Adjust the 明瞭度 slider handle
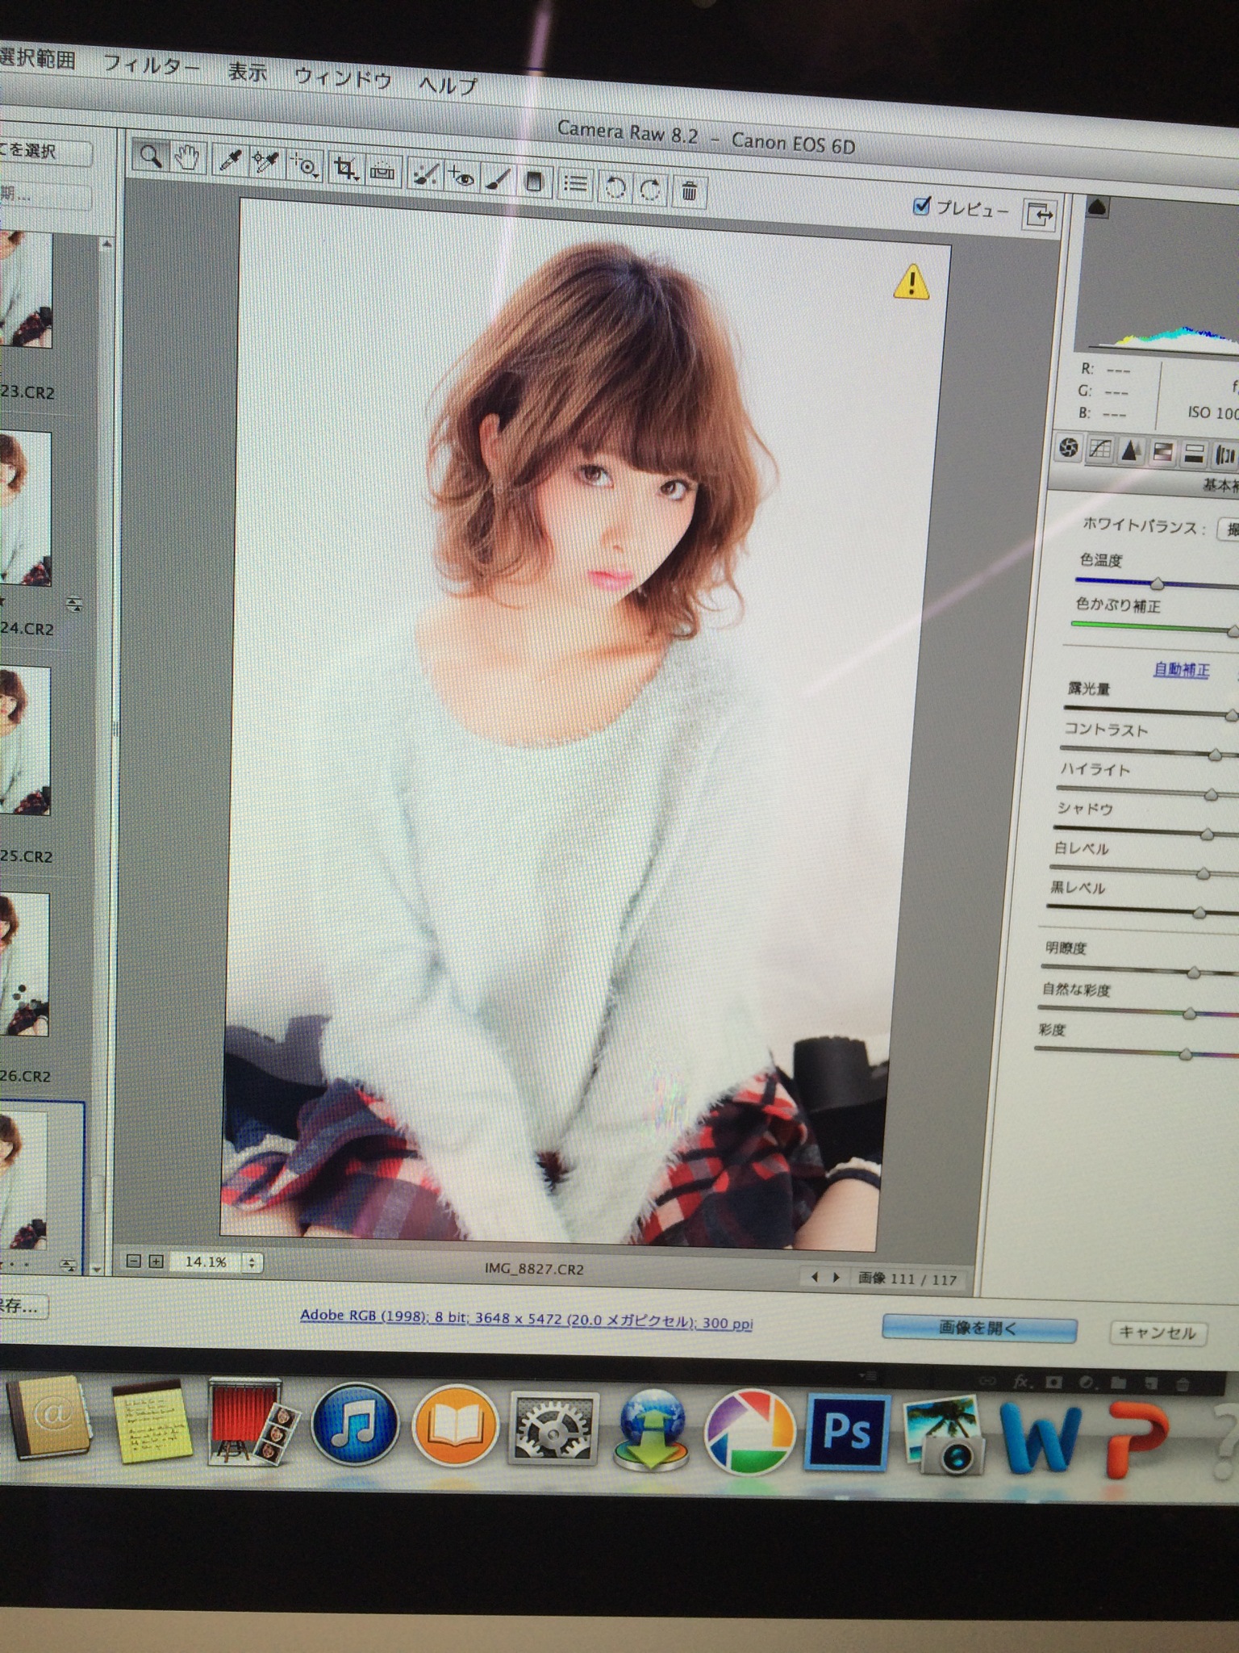Screen dimensions: 1239x1653 pos(1193,973)
